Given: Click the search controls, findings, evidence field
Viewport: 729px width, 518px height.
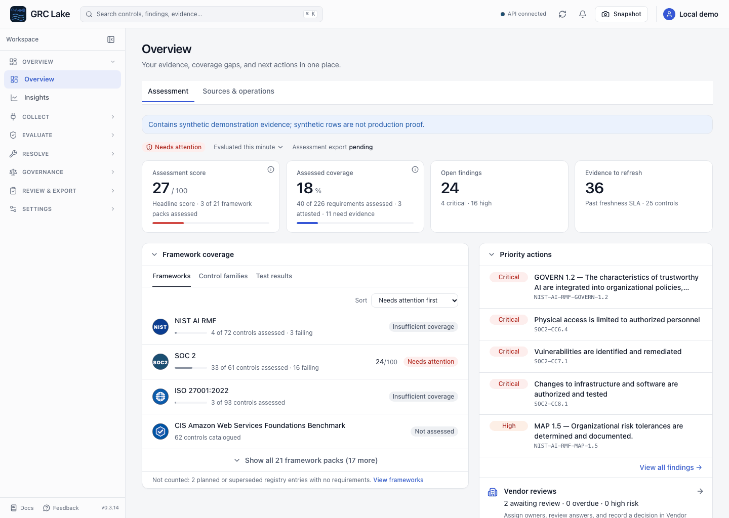Looking at the screenshot, I should pyautogui.click(x=201, y=14).
